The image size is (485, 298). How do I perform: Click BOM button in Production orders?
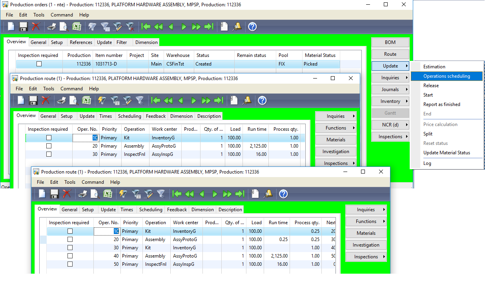point(390,42)
